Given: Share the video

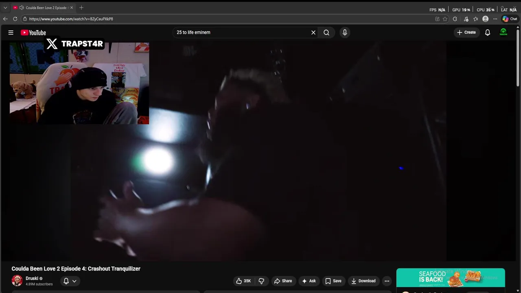Looking at the screenshot, I should point(283,281).
